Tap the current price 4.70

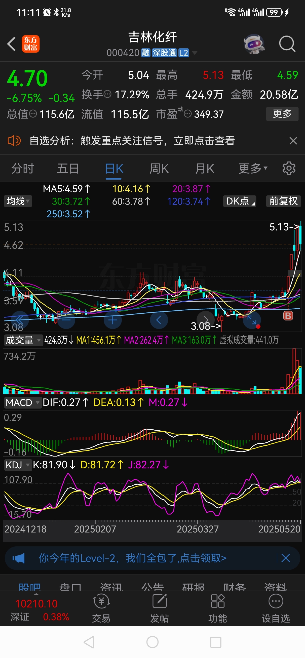tap(27, 78)
